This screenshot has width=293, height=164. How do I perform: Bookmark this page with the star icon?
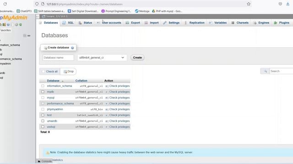tap(249, 4)
